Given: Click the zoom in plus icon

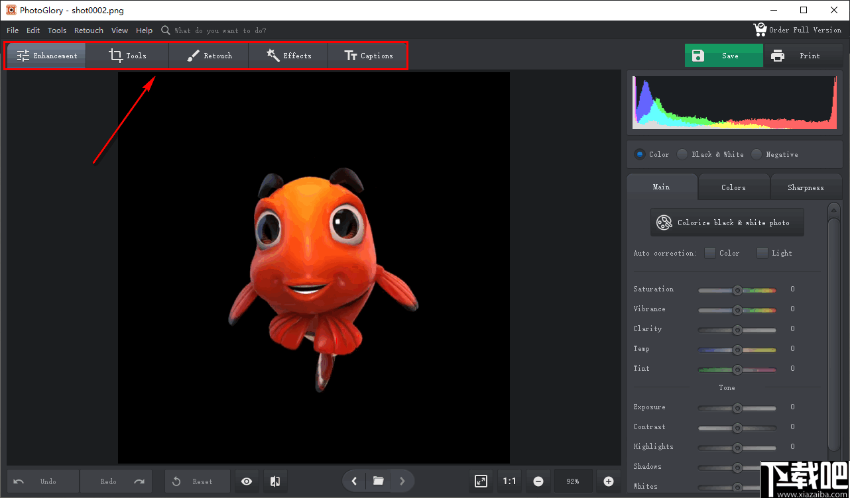Looking at the screenshot, I should tap(609, 481).
